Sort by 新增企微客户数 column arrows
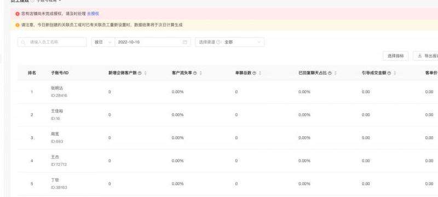Screen dimensions: 438x197 tap(146, 73)
